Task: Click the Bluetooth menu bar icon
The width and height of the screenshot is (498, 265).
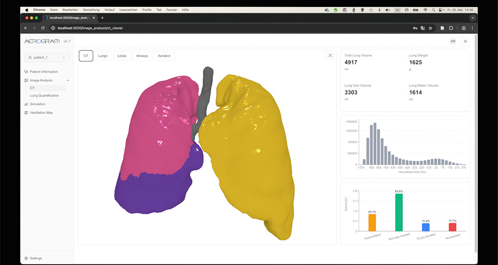Action: tap(379, 10)
